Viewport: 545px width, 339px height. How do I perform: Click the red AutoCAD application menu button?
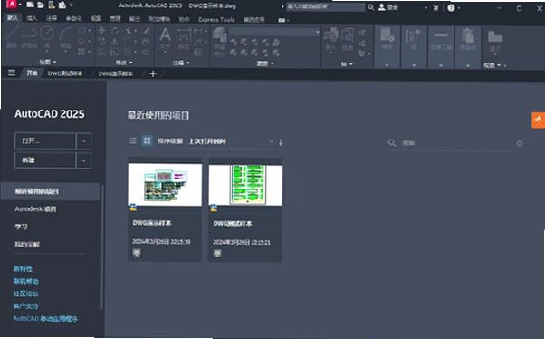coord(12,5)
